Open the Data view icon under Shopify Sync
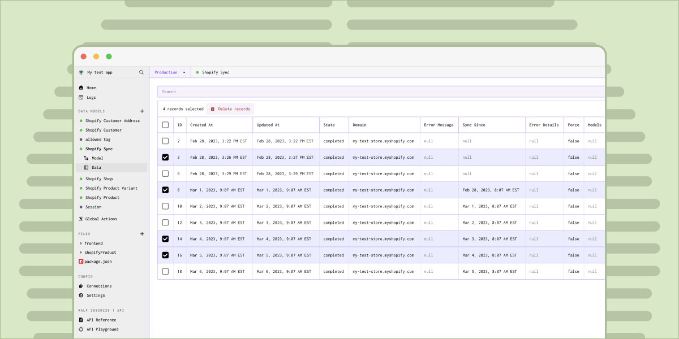679x339 pixels. click(x=87, y=167)
